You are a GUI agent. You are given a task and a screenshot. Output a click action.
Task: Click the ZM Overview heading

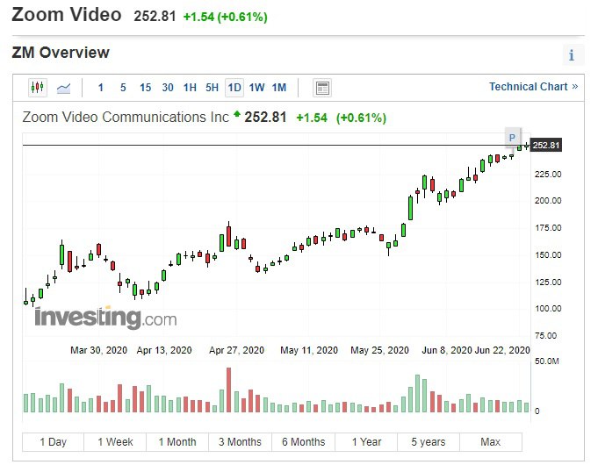tap(61, 53)
